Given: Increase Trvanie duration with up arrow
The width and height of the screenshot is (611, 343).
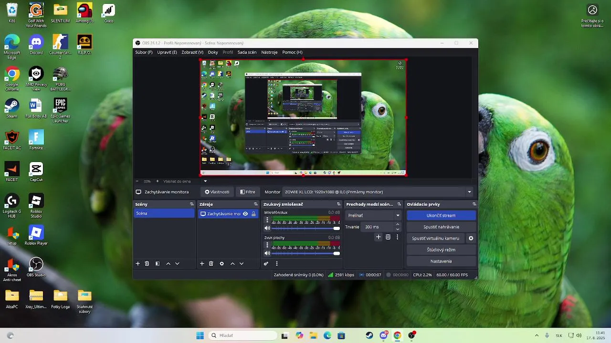Looking at the screenshot, I should (398, 224).
